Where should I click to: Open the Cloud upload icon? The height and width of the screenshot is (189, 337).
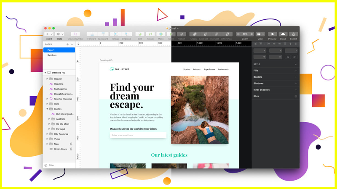pos(283,34)
